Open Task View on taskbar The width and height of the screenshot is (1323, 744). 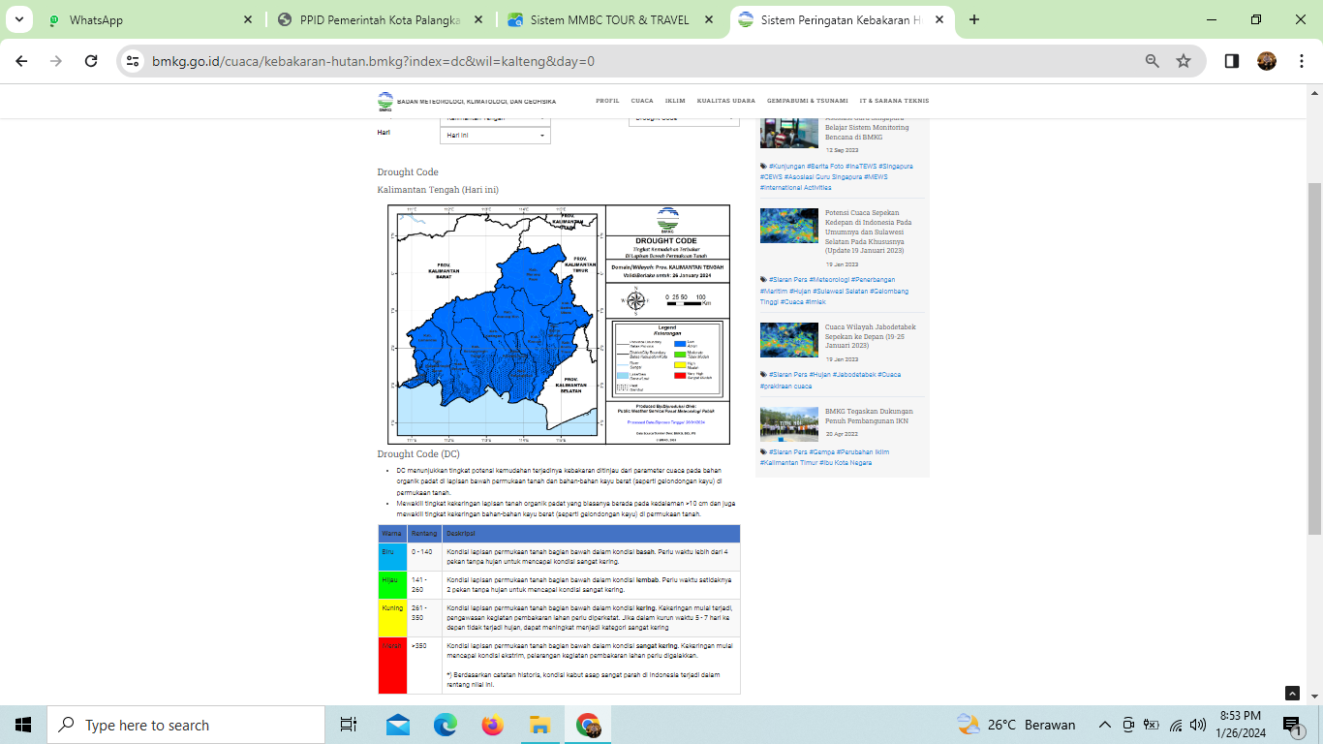(349, 725)
